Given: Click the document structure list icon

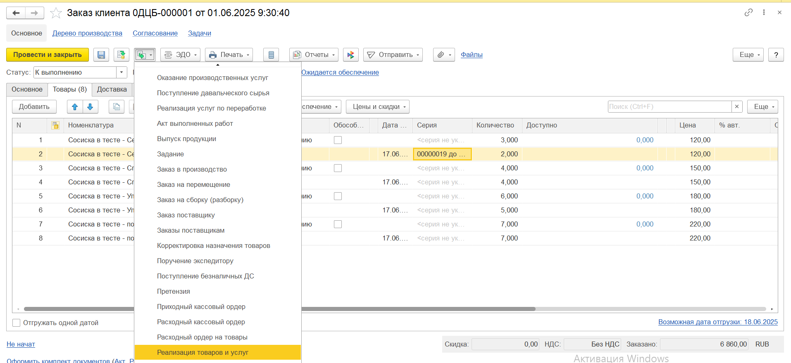Looking at the screenshot, I should [271, 55].
